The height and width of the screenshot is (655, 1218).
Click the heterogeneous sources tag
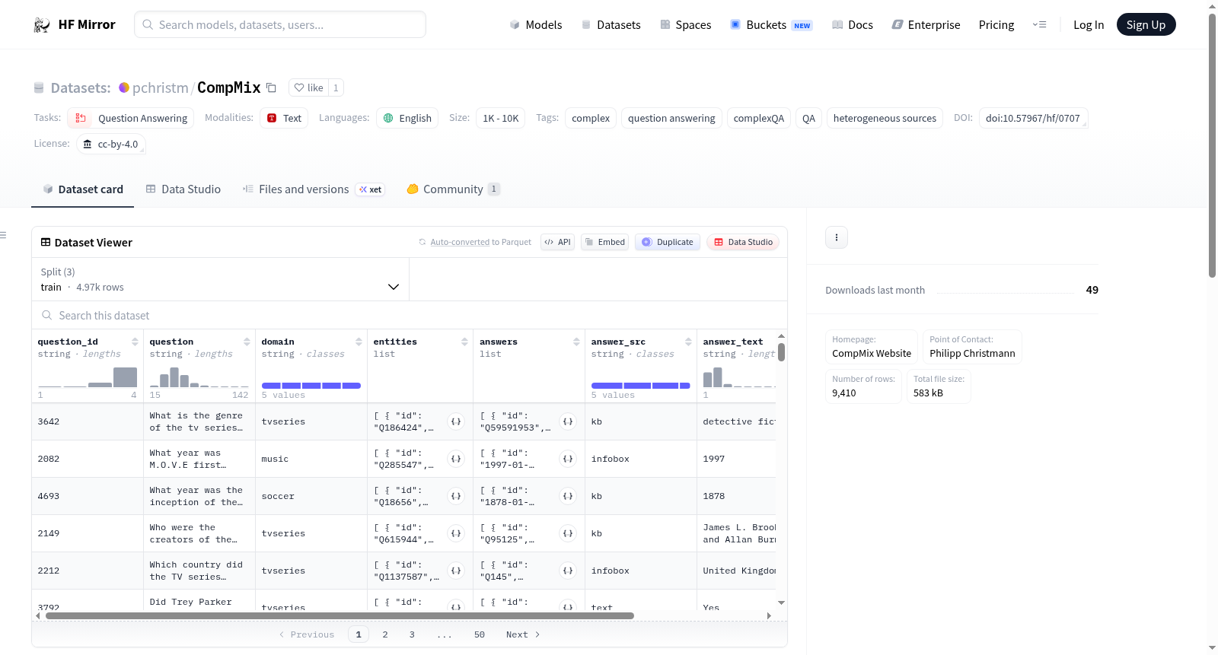coord(885,118)
